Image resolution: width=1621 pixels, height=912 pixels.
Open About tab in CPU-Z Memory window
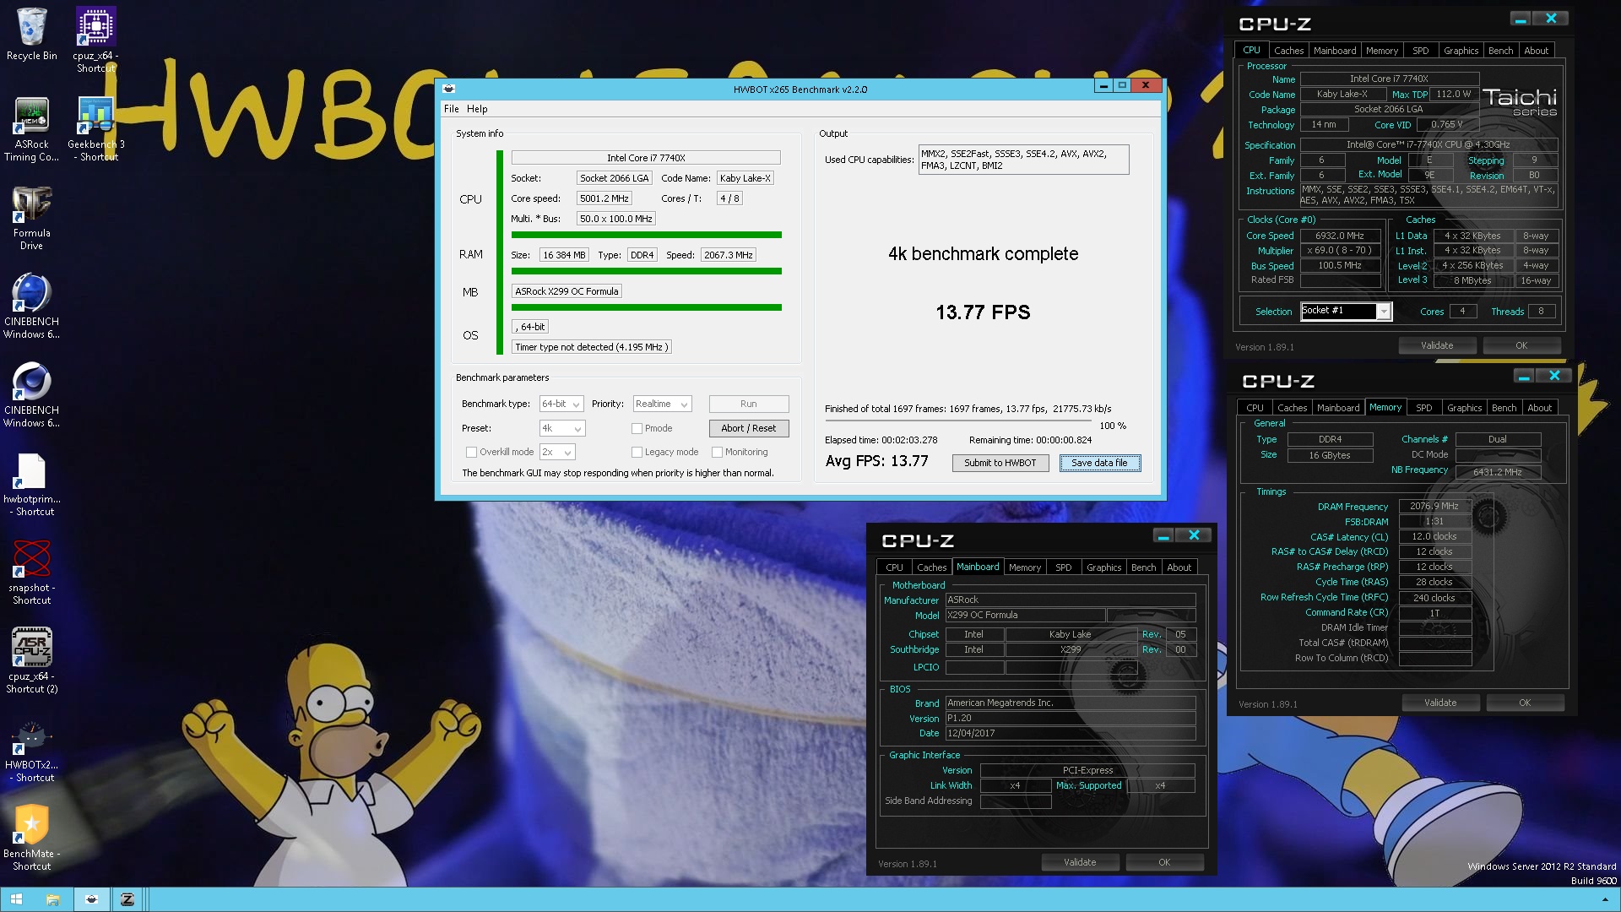[x=1540, y=408]
